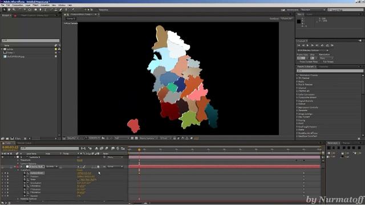Select the Rectangle shape tool
This screenshot has height=205, width=365.
[x=35, y=10]
